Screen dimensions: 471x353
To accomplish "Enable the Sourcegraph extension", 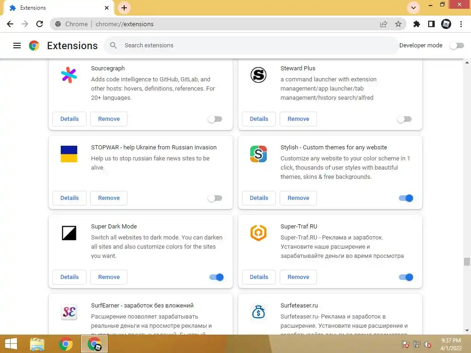I will coord(215,119).
